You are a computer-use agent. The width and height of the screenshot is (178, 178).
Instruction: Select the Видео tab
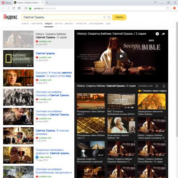[x=49, y=24]
